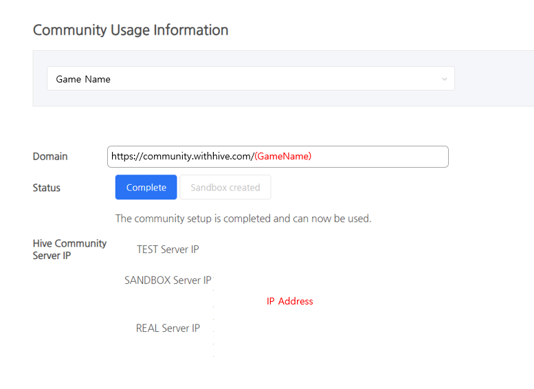Viewport: 534px width, 389px height.
Task: Click the red (GameName) text in the domain field
Action: pos(283,156)
